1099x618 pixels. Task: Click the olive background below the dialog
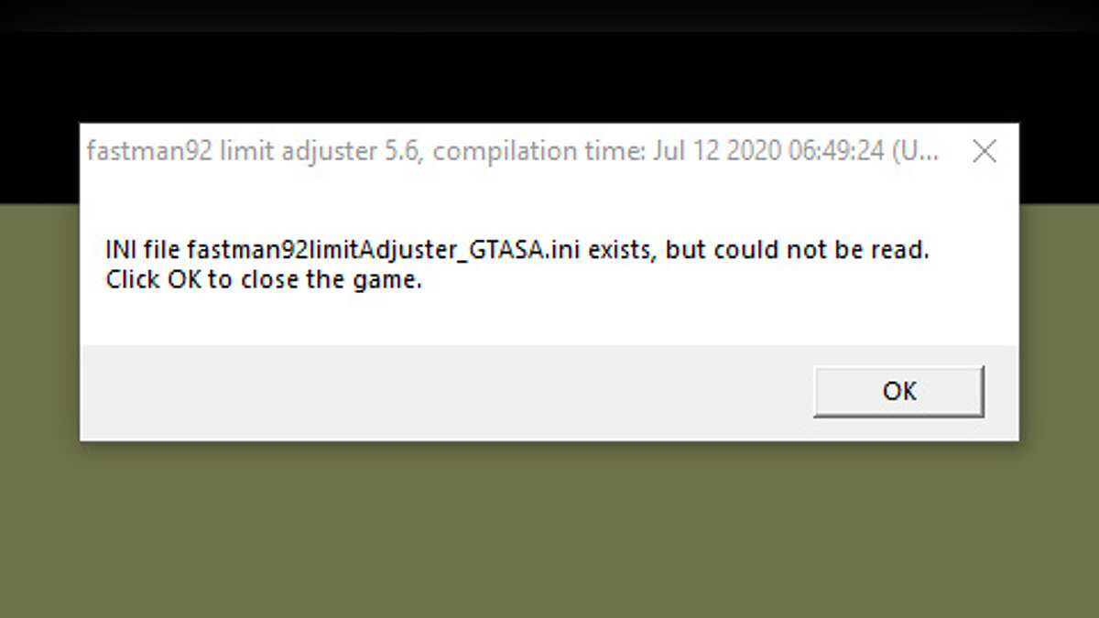tap(549, 529)
